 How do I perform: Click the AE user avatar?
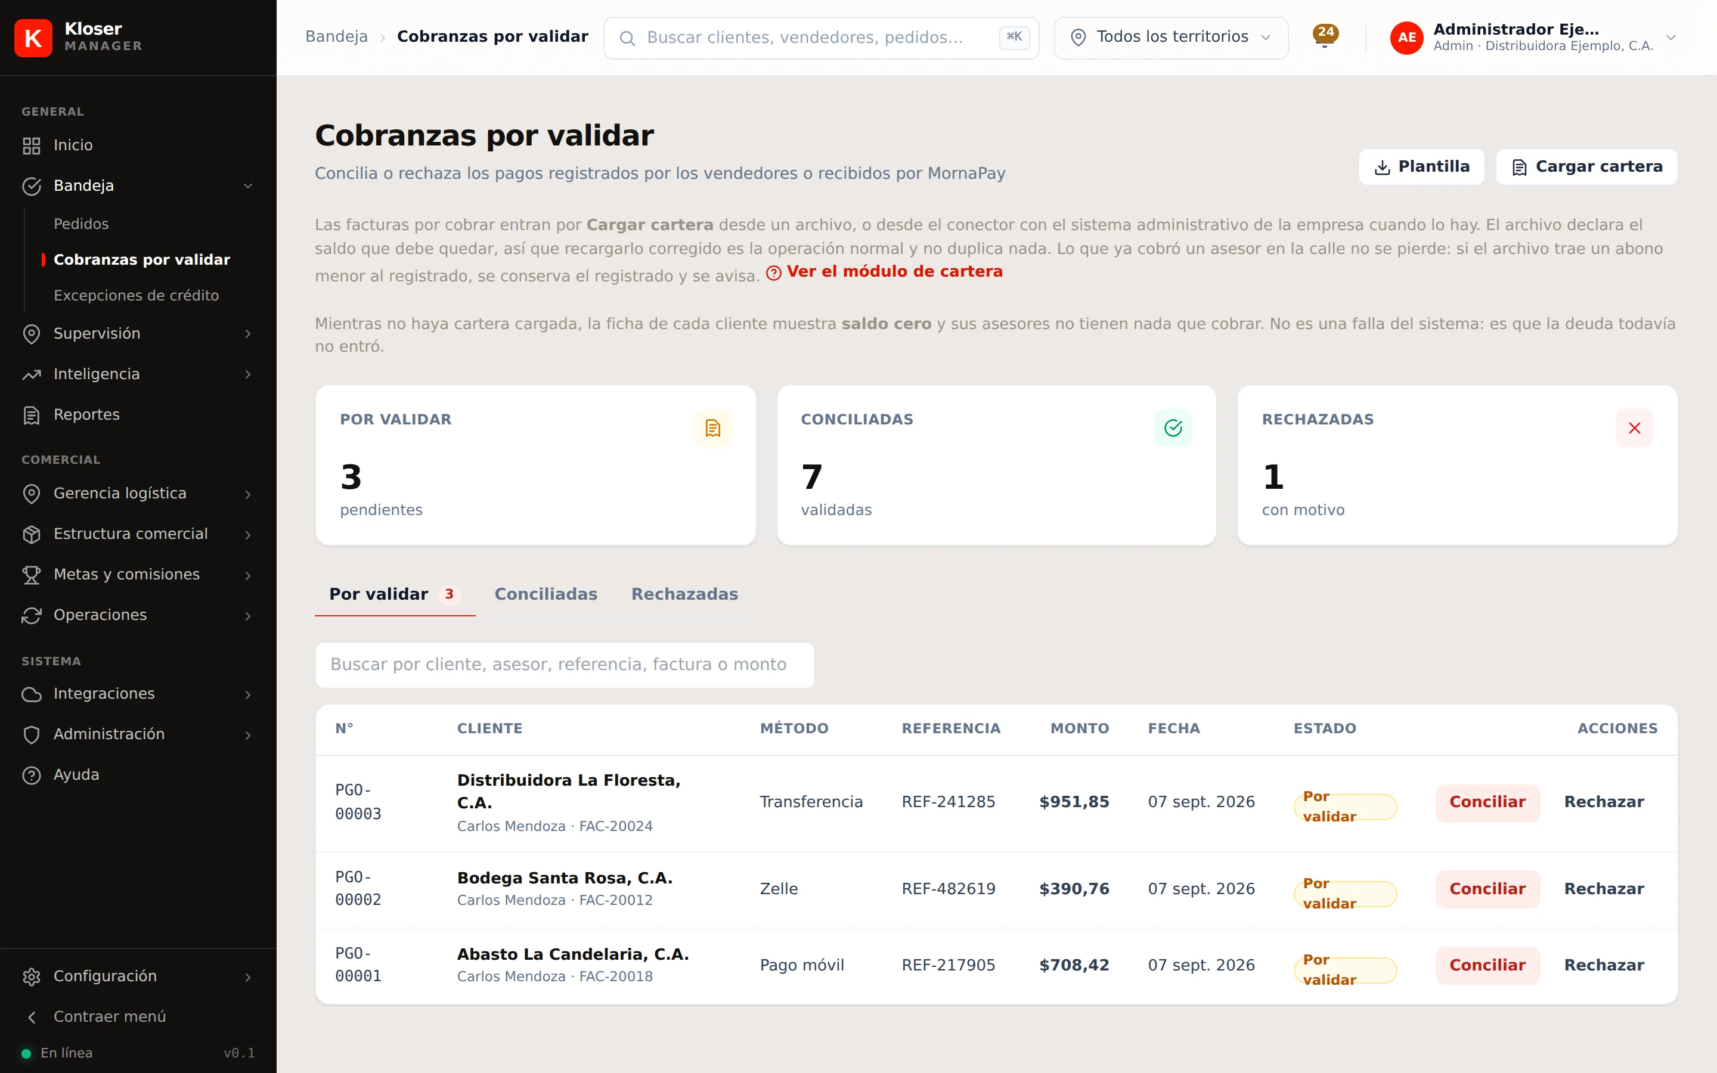click(x=1406, y=38)
